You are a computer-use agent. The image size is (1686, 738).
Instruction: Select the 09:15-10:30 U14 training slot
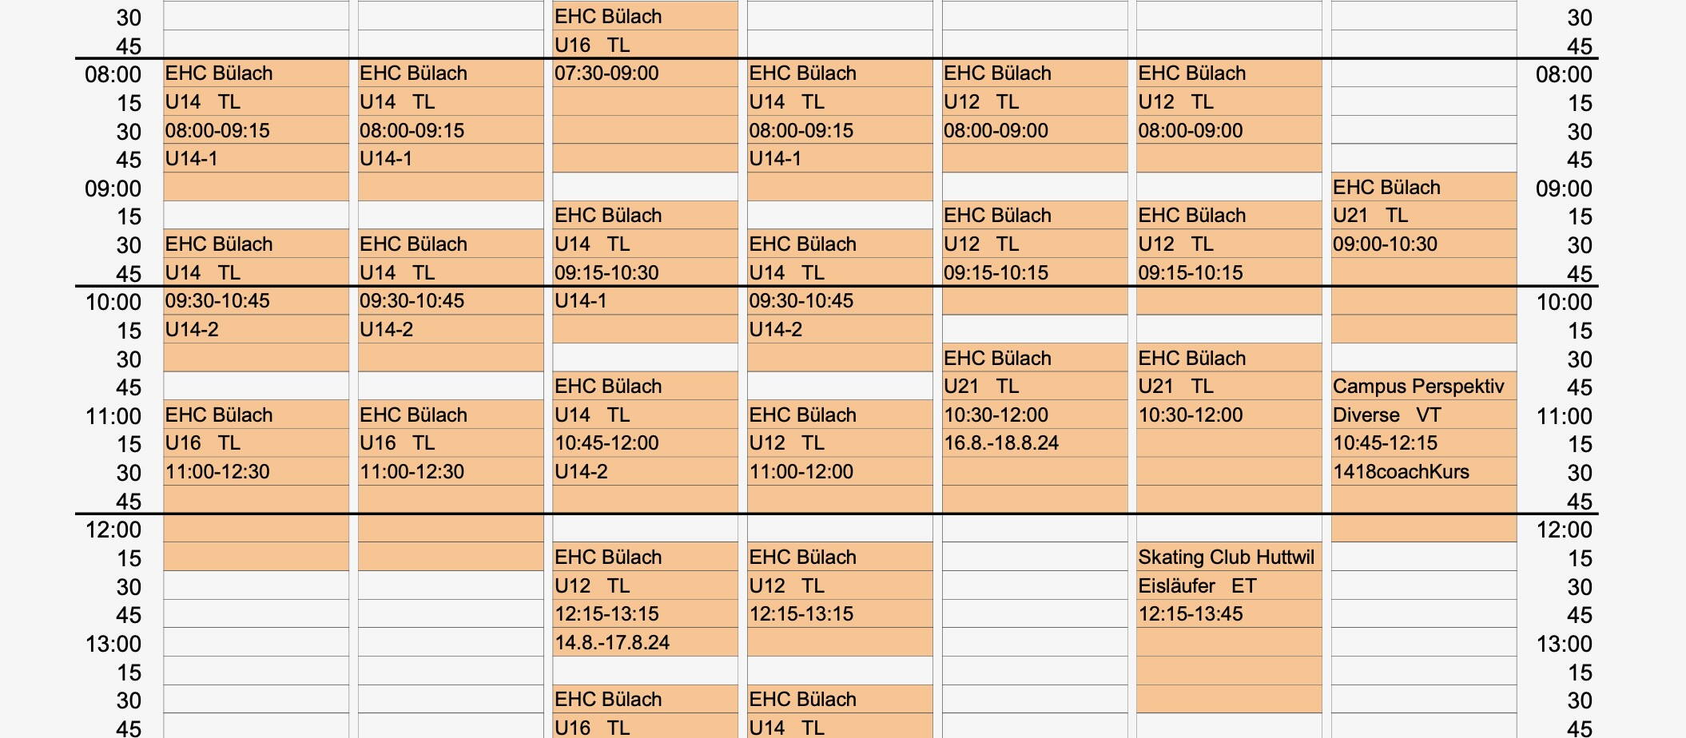click(x=606, y=273)
